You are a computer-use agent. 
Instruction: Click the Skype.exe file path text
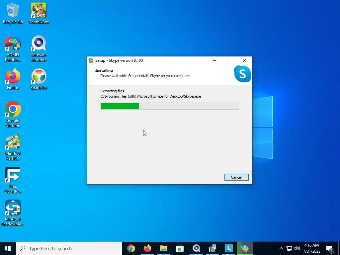(151, 96)
